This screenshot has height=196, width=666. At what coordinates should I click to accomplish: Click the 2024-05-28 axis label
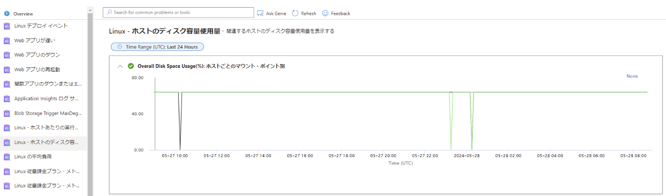[x=468, y=155]
